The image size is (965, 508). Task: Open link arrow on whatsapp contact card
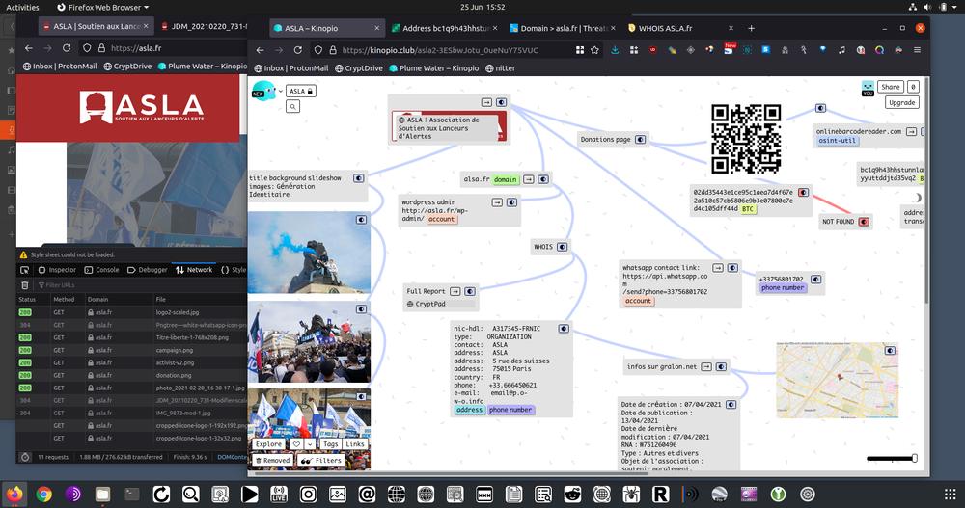(x=718, y=268)
